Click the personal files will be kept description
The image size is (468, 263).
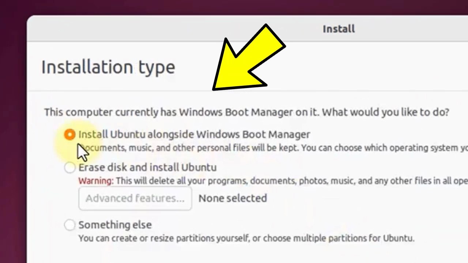[x=273, y=148]
